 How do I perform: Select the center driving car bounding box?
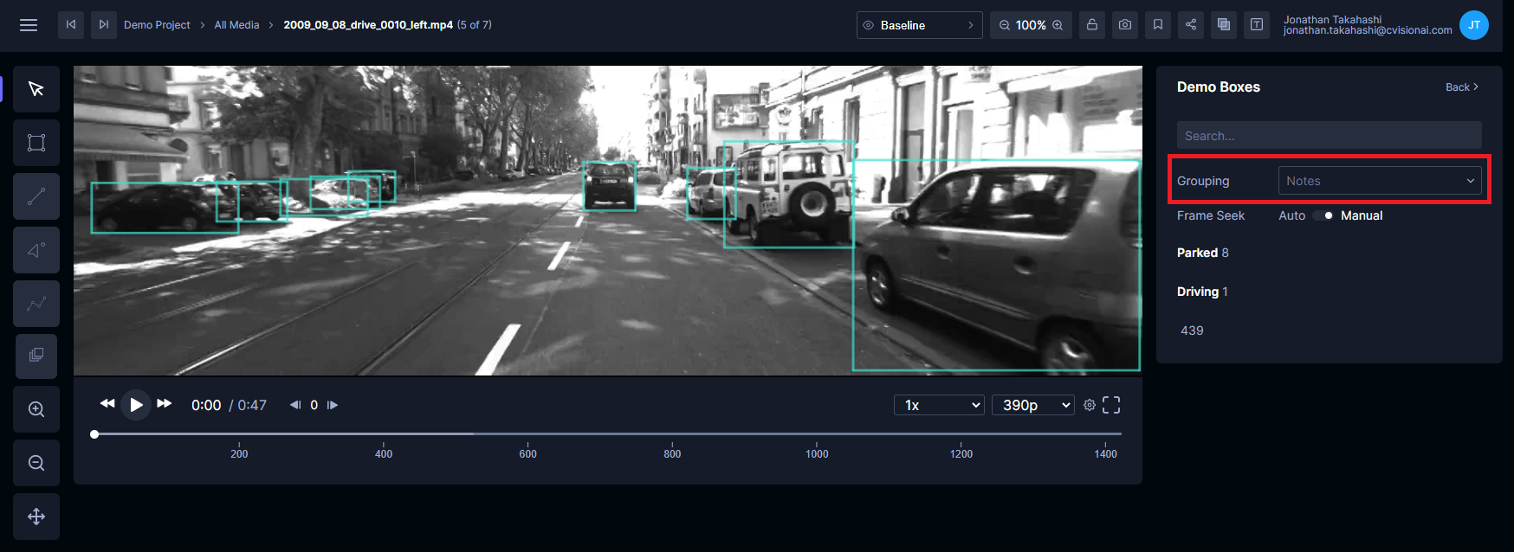(609, 186)
